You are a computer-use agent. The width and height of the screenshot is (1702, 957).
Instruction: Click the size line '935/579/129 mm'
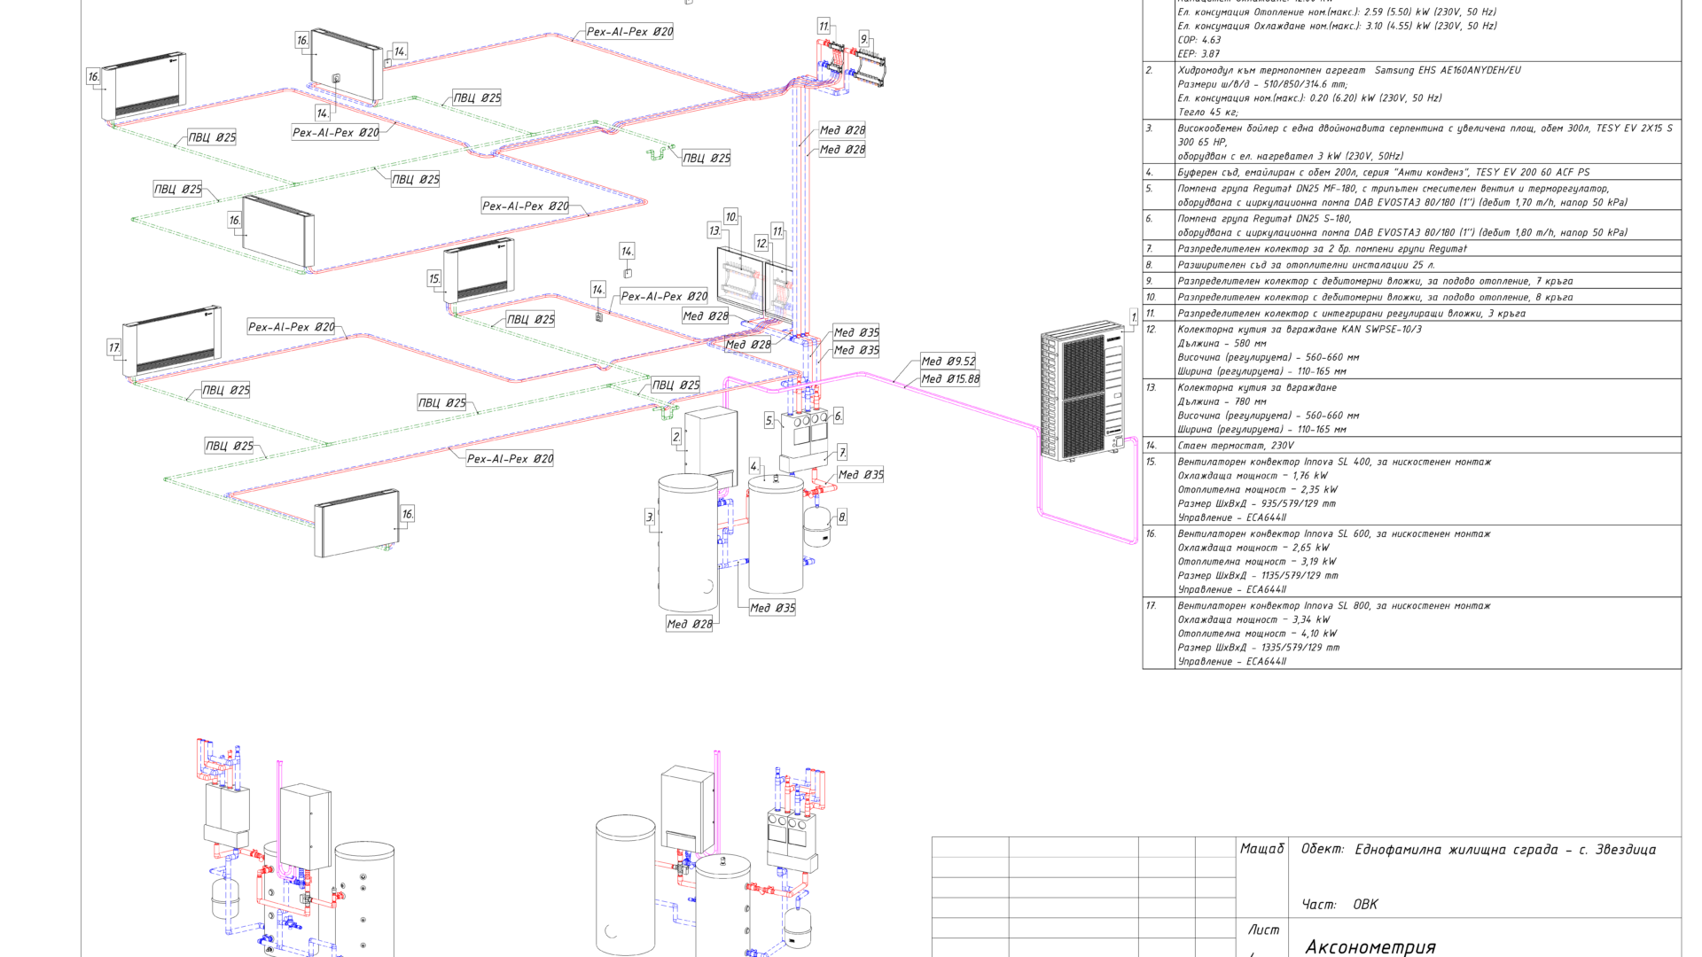click(x=1257, y=503)
